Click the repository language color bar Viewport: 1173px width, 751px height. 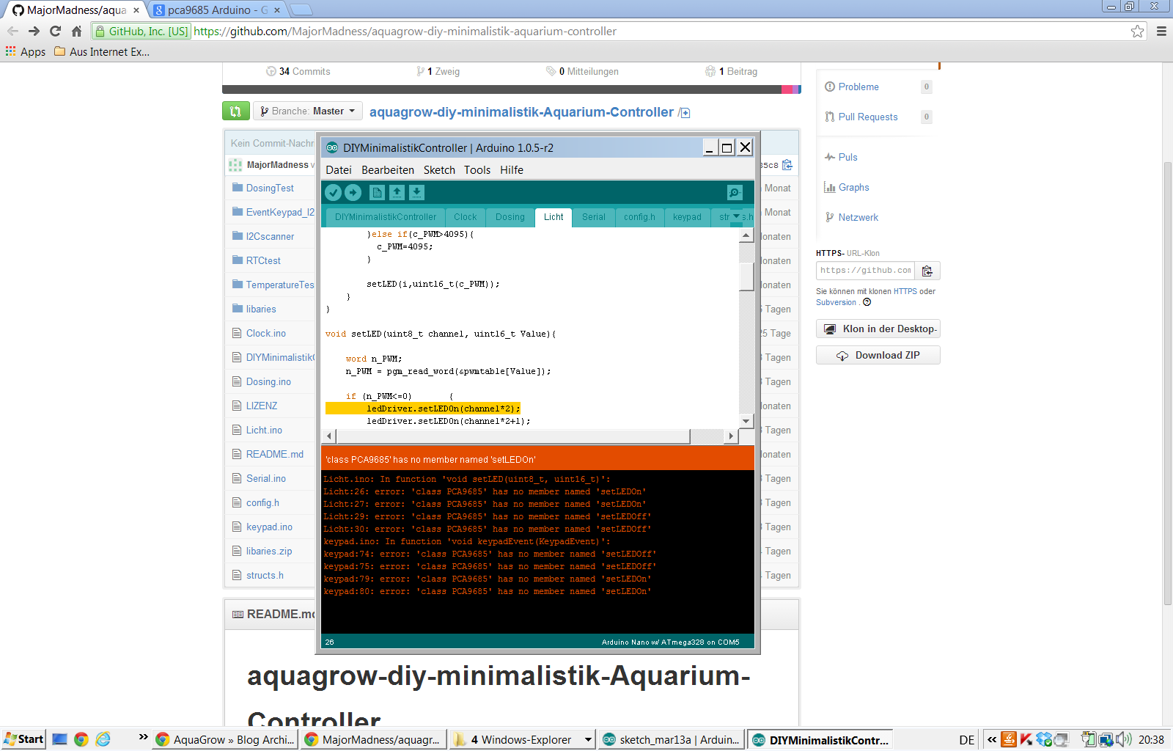[x=512, y=89]
